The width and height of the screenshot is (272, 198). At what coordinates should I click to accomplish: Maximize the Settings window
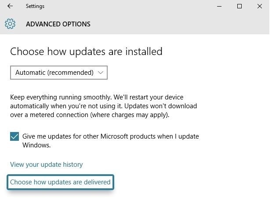[239, 6]
